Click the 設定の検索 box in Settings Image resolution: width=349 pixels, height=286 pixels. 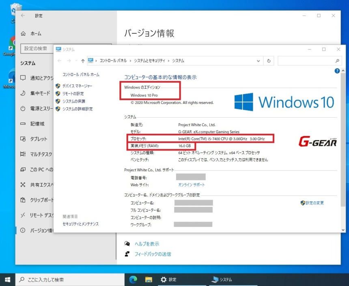point(37,49)
